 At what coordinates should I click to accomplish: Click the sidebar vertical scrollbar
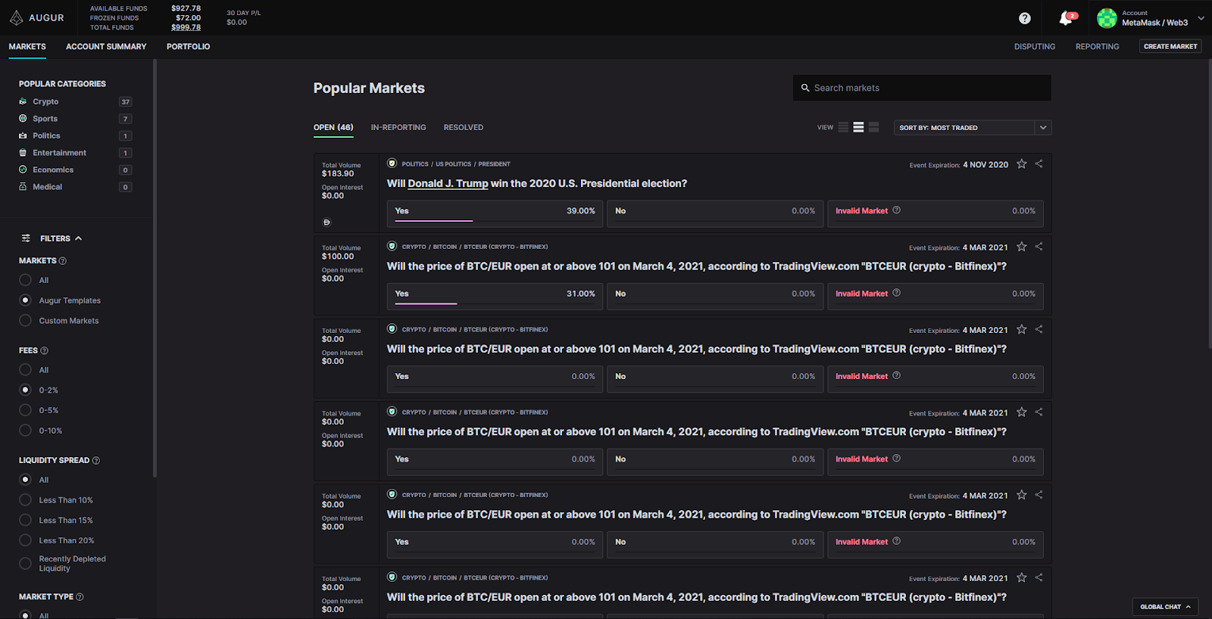pyautogui.click(x=155, y=265)
